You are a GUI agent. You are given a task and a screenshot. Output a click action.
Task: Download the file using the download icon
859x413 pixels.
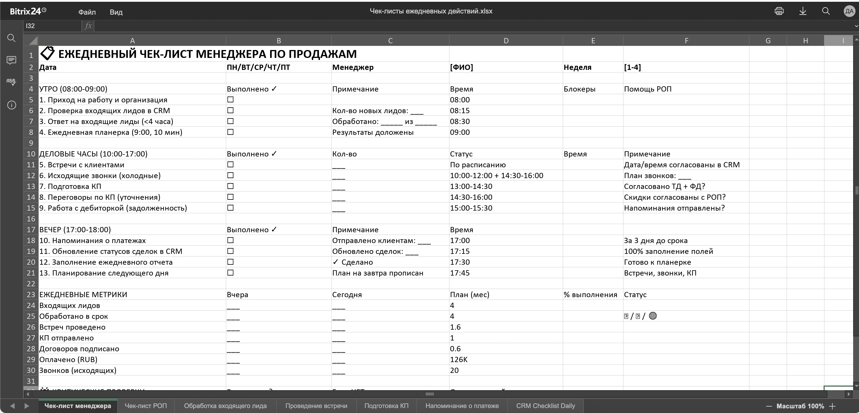click(x=803, y=11)
